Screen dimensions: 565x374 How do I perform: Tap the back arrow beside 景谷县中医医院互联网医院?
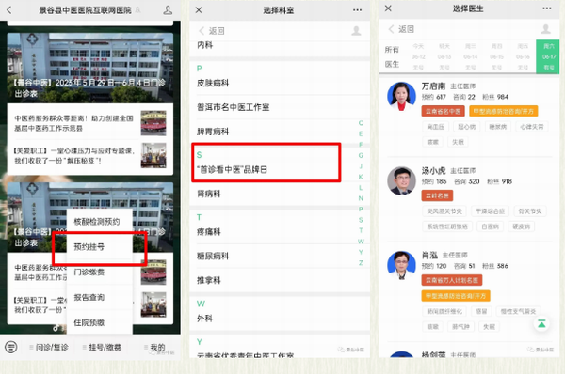[9, 10]
